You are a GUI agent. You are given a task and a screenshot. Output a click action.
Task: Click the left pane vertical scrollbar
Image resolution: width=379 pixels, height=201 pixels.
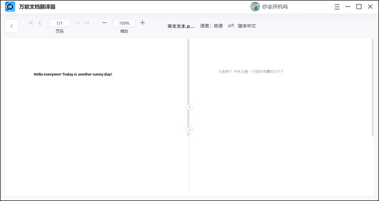tap(188, 87)
